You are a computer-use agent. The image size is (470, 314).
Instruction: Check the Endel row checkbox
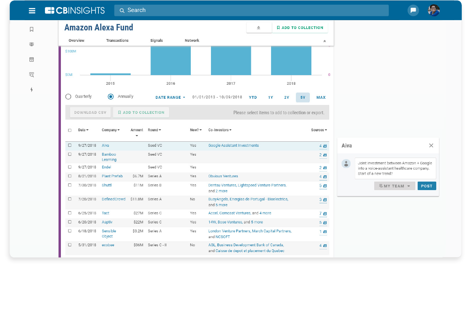70,167
